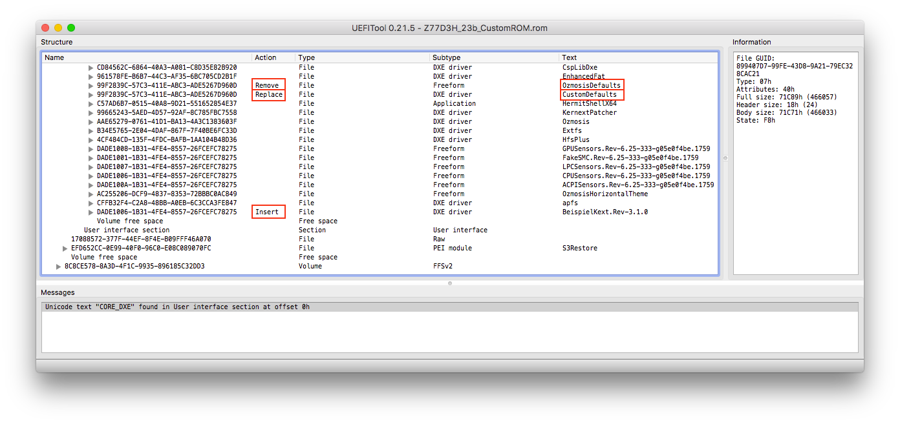Expand the HermitShellX64 application triangle
Viewport: 900px width, 424px height.
pyautogui.click(x=91, y=103)
